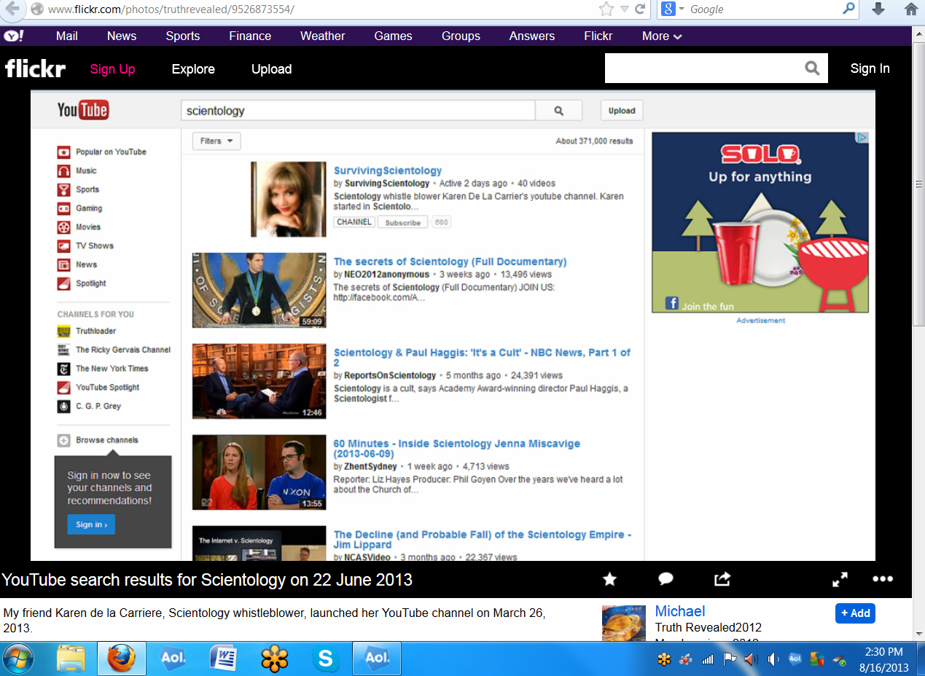Image resolution: width=925 pixels, height=676 pixels.
Task: Go to Firefox home page icon
Action: click(910, 9)
